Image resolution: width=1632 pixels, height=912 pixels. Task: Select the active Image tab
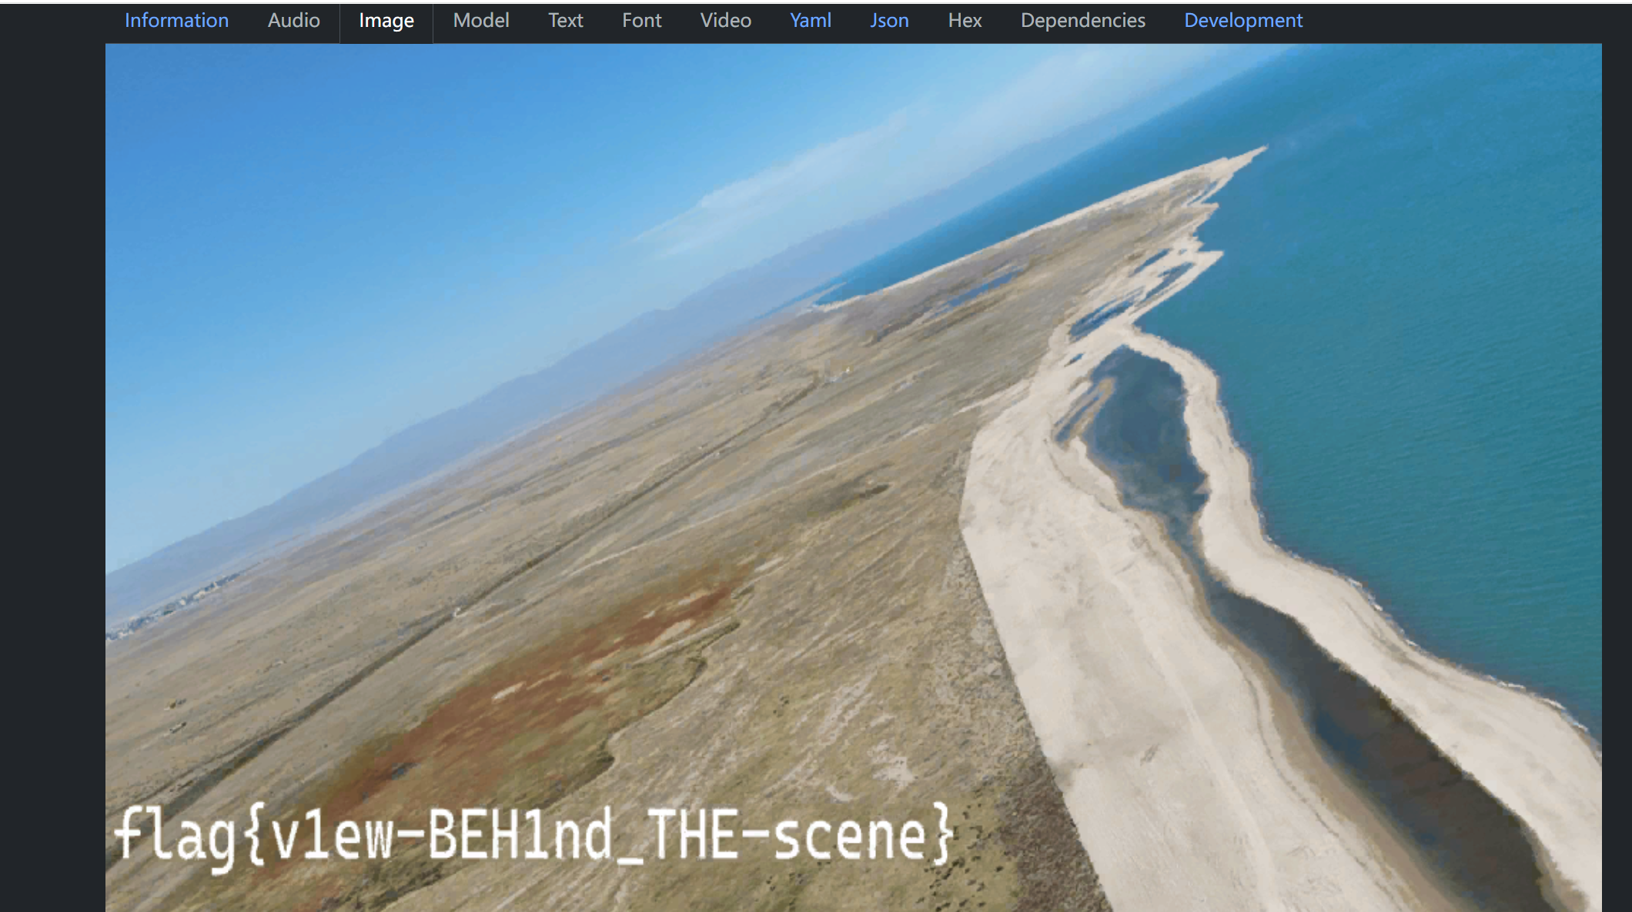coord(386,21)
